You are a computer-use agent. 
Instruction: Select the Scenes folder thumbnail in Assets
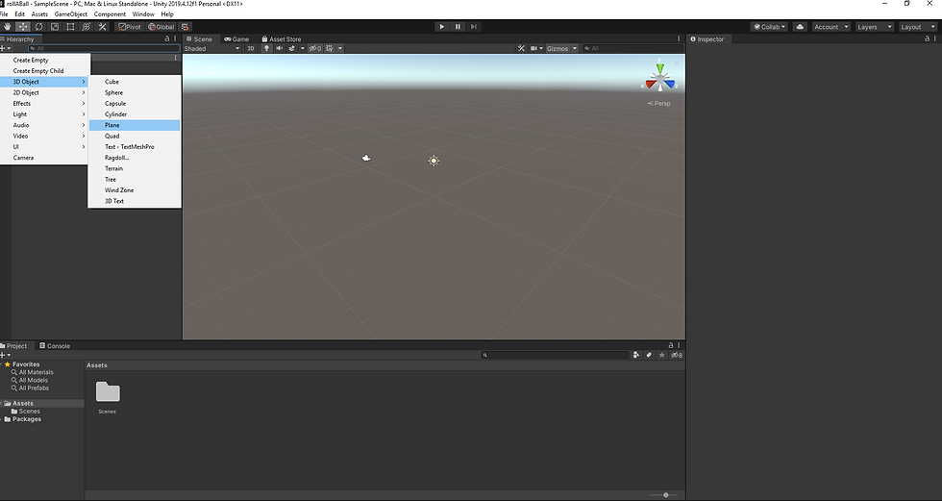coord(108,392)
